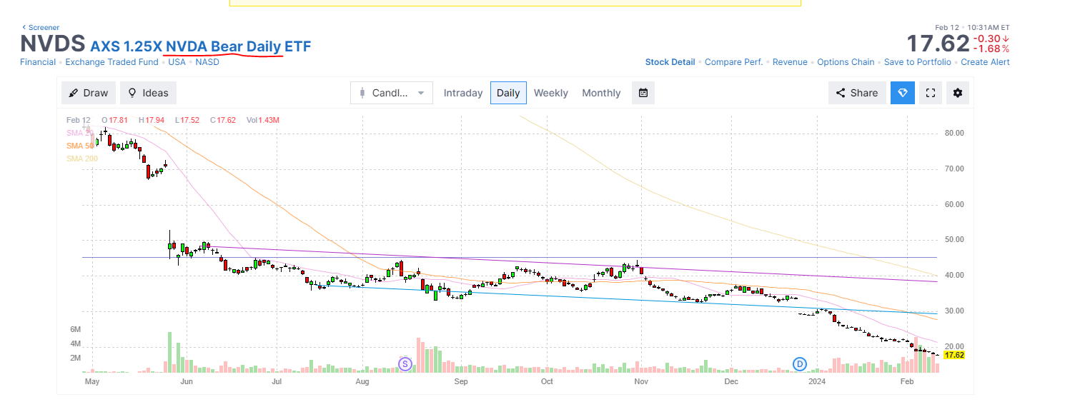Click the 6M volume axis label

pyautogui.click(x=75, y=329)
